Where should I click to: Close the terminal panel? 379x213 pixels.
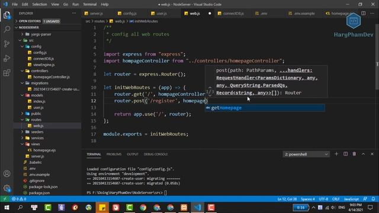click(x=372, y=154)
